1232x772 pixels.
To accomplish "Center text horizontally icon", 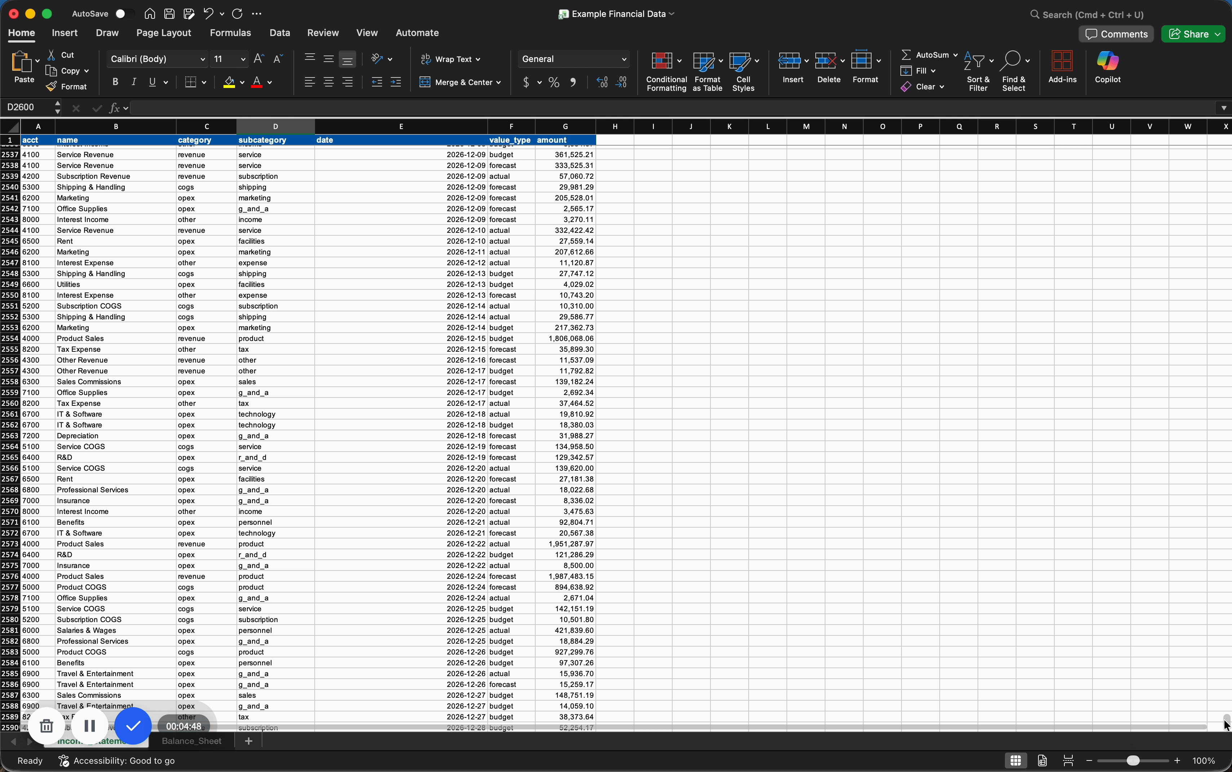I will pyautogui.click(x=328, y=82).
